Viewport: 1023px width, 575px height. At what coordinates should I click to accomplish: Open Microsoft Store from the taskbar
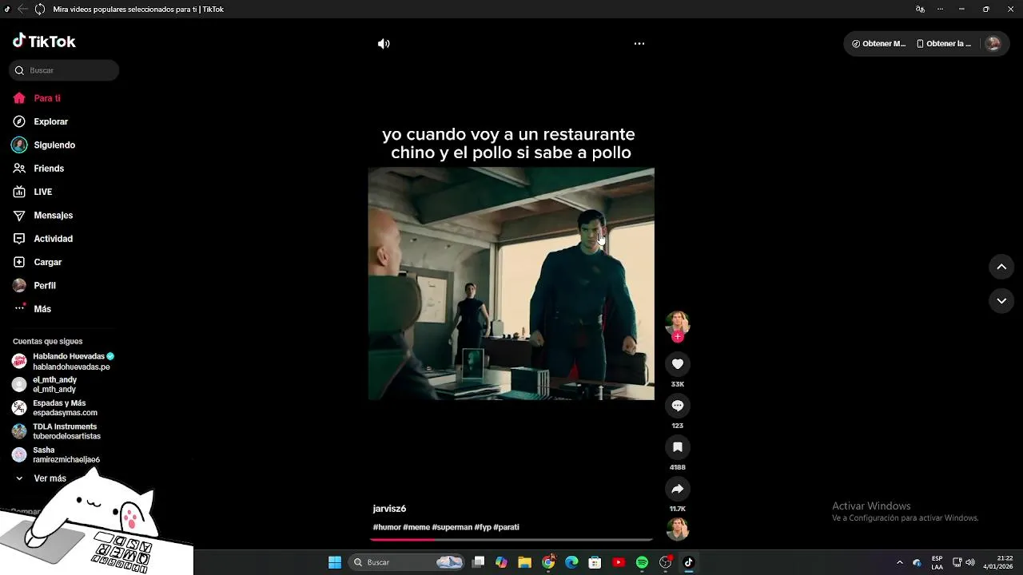595,562
